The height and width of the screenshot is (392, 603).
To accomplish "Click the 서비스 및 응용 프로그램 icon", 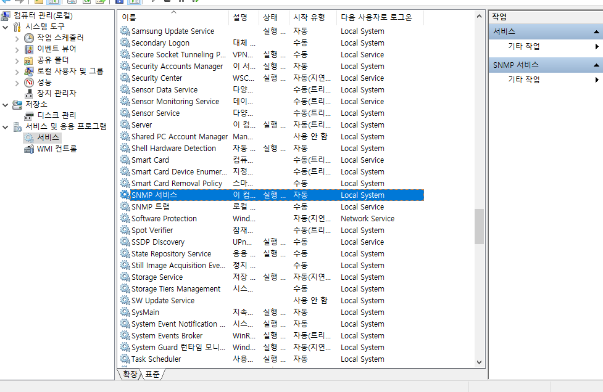I will tap(17, 127).
